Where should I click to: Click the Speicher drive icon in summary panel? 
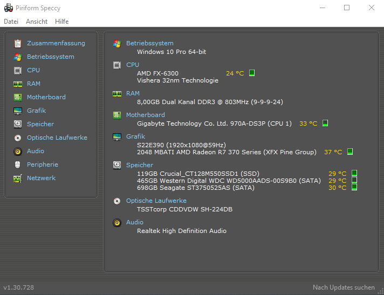117,165
